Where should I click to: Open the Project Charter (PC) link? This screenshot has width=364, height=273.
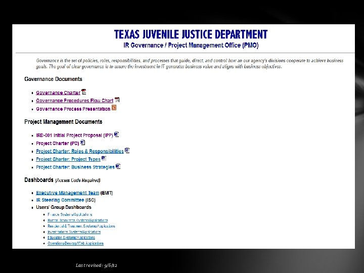tap(58, 143)
